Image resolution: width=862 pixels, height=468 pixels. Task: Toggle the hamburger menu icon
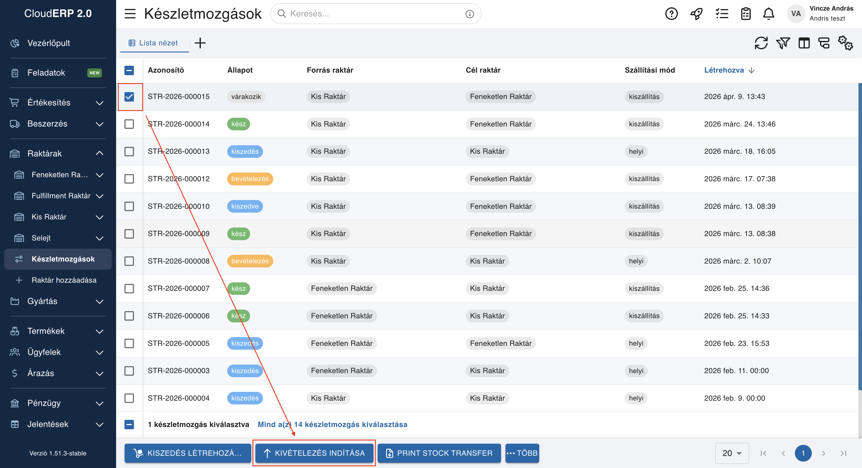pos(130,14)
